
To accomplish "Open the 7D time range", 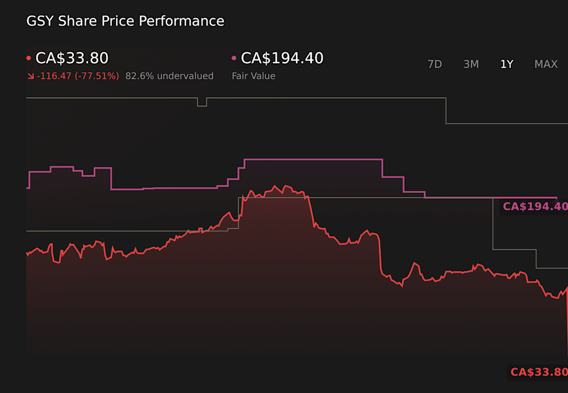I will point(435,64).
